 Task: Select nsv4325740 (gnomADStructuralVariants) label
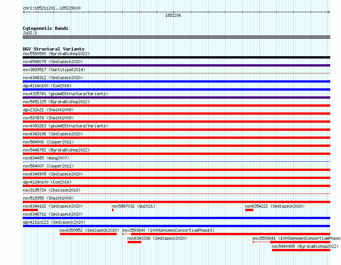click(66, 94)
